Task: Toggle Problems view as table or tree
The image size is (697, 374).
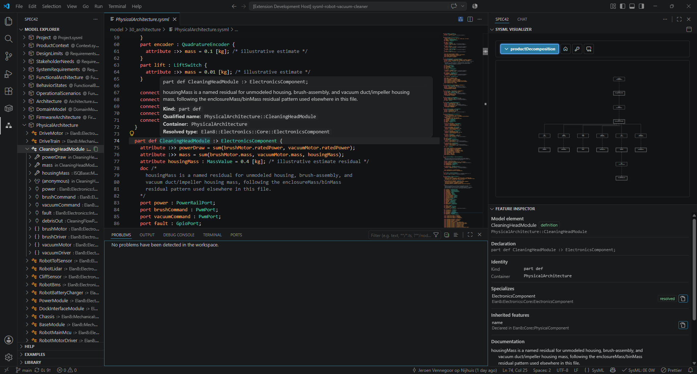Action: 456,235
